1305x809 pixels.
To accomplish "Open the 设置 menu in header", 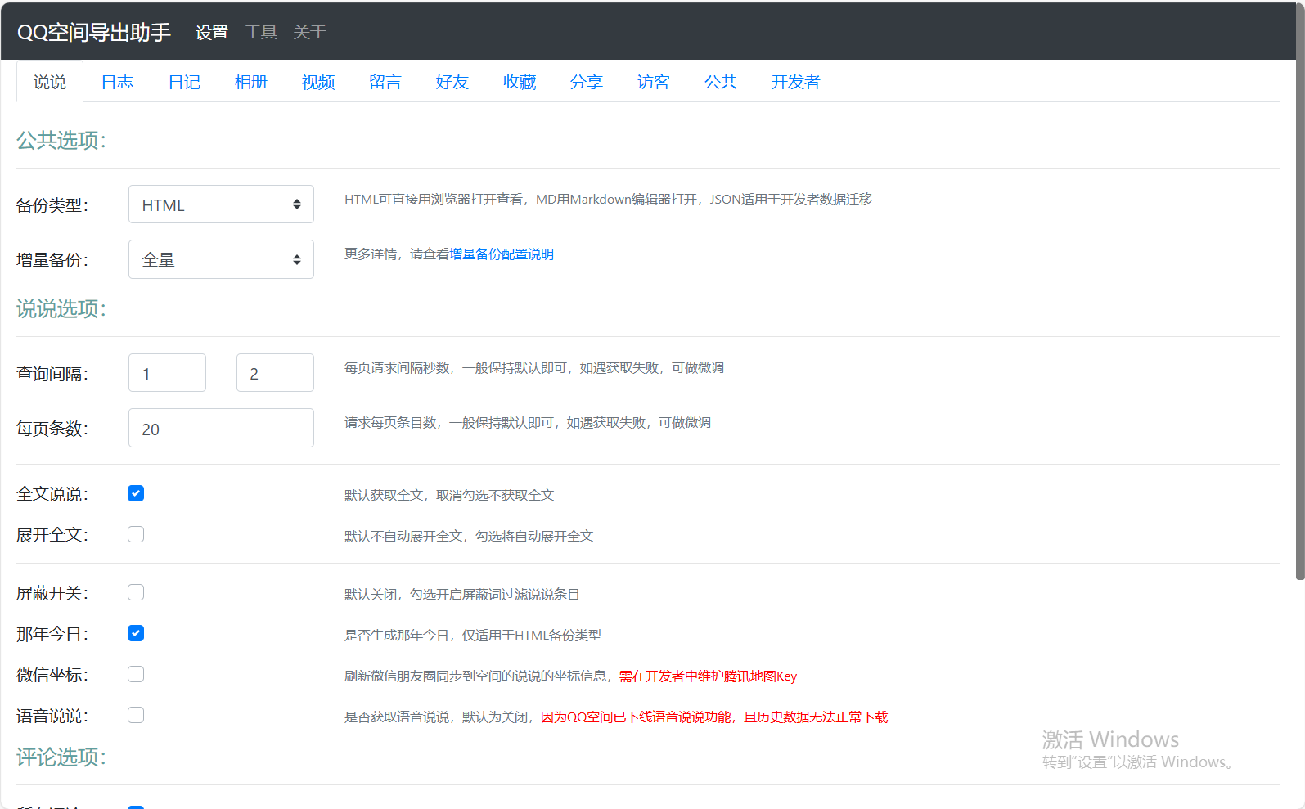I will click(212, 32).
